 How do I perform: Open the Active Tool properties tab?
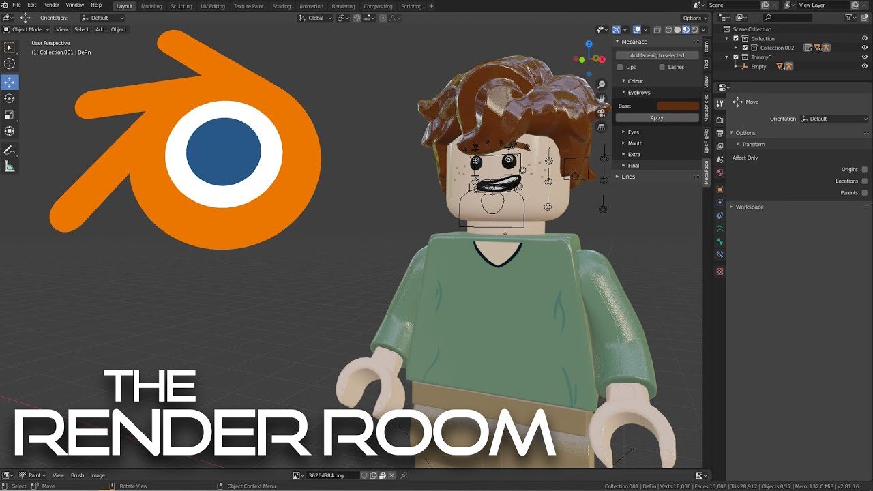pos(720,103)
